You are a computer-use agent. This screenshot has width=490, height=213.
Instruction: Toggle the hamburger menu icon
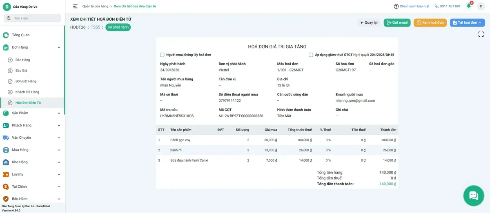(x=75, y=6)
